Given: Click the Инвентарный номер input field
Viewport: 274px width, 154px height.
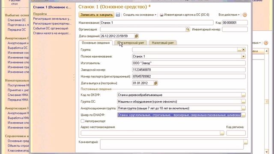Looking at the screenshot, I should pos(235,30).
